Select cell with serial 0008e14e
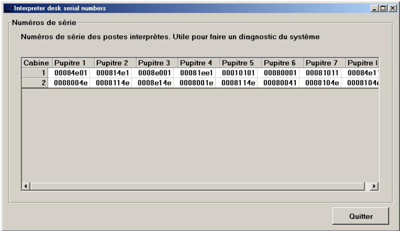This screenshot has width=400, height=231. [152, 83]
